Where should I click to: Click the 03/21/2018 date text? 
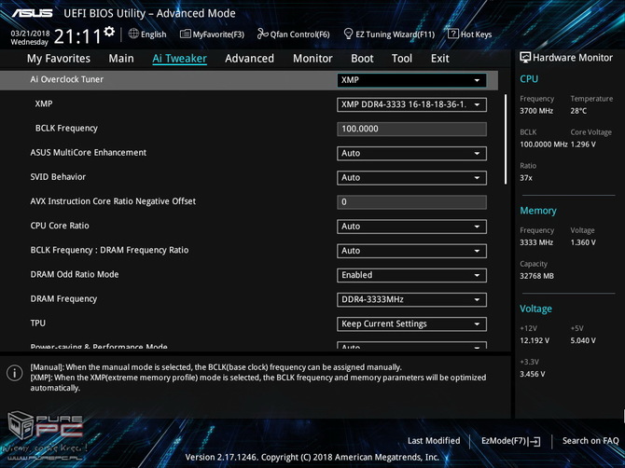point(30,33)
